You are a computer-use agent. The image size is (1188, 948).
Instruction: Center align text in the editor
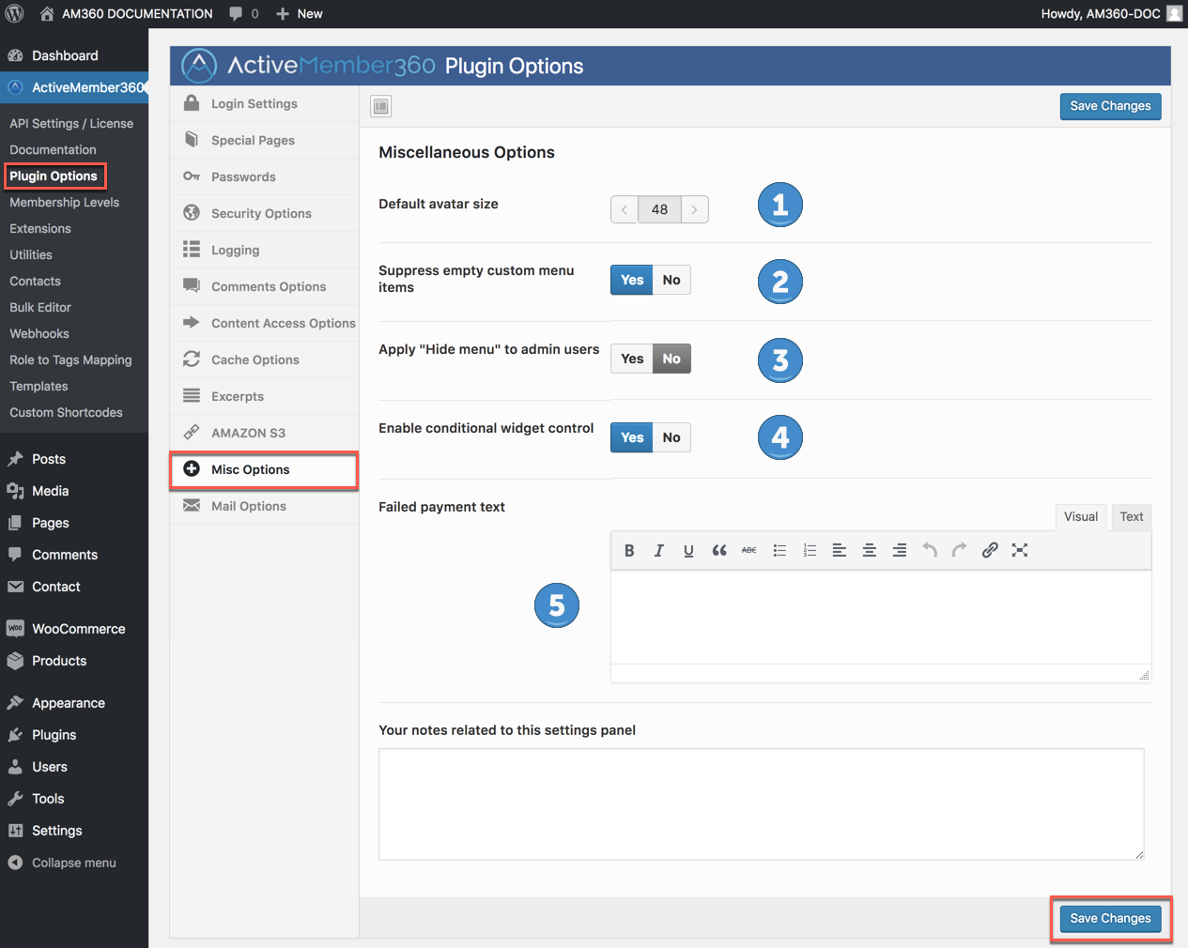(x=870, y=551)
